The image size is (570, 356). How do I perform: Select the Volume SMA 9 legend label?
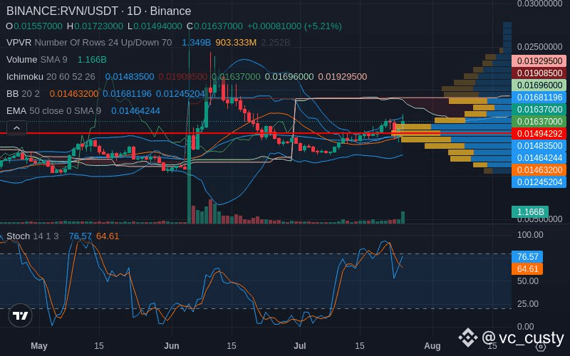[x=37, y=60]
